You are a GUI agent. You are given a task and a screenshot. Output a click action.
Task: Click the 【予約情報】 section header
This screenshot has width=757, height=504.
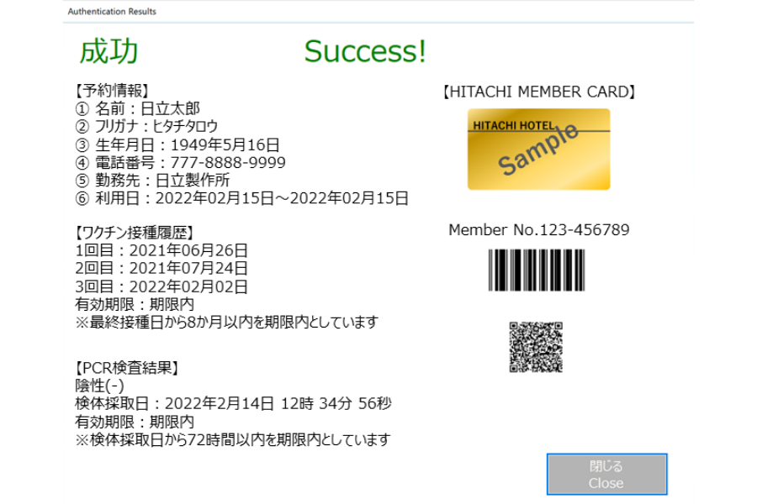[x=113, y=90]
